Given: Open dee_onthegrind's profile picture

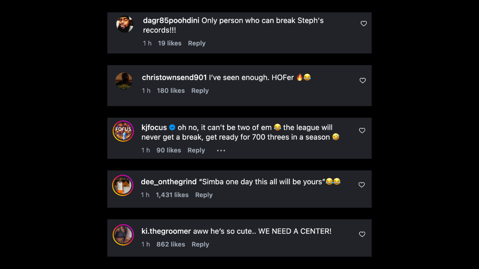Looking at the screenshot, I should [x=123, y=185].
